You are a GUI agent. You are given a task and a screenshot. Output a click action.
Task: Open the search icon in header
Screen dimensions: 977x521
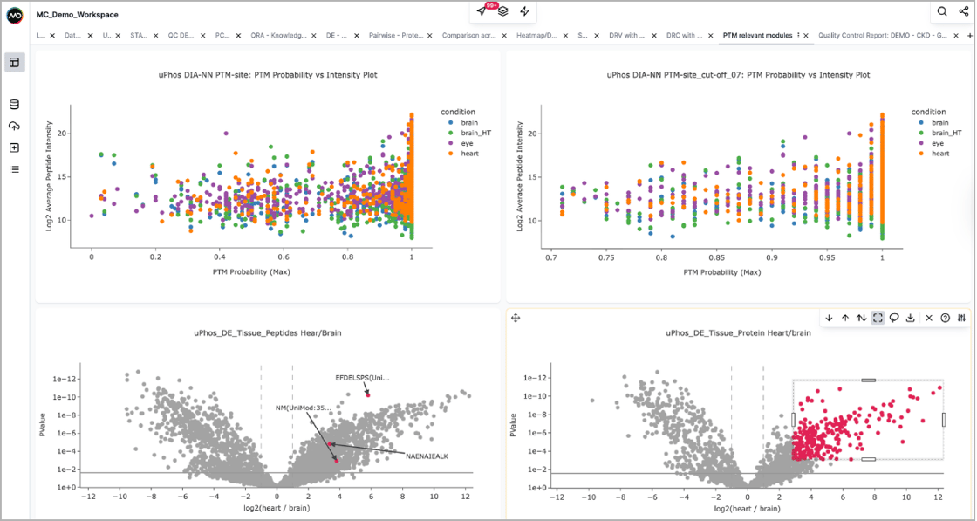(942, 11)
